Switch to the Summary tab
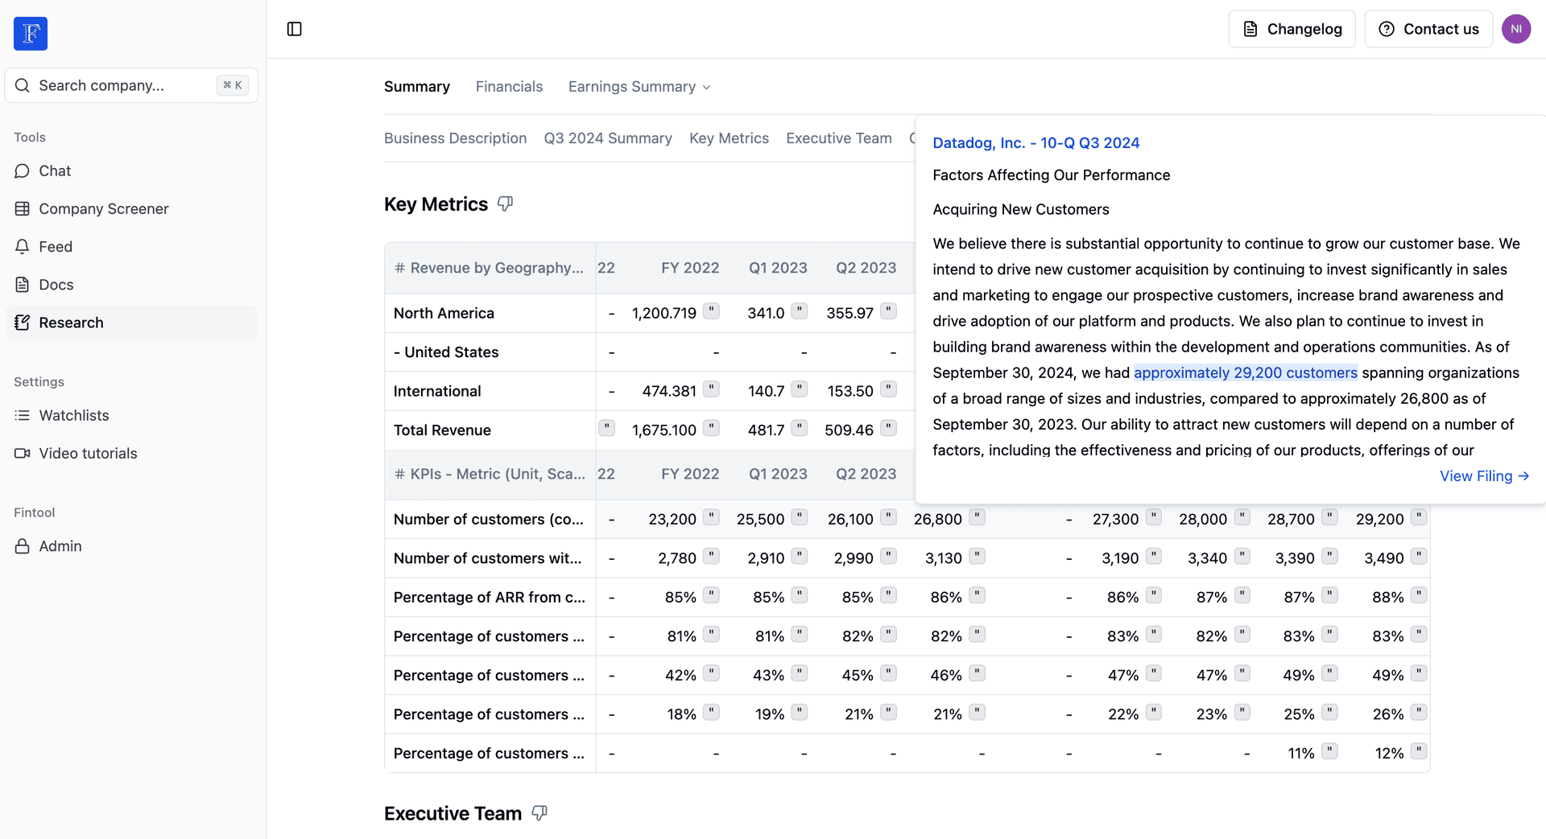Image resolution: width=1546 pixels, height=839 pixels. click(x=416, y=87)
